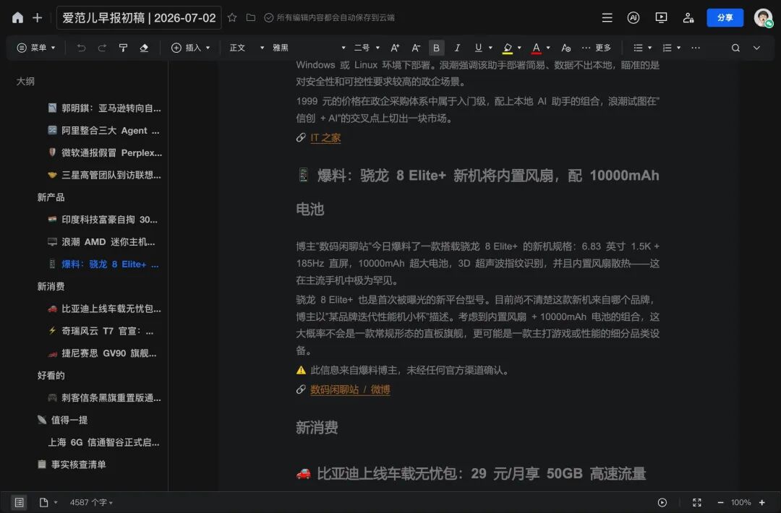Open the three-line header menu icon
This screenshot has width=781, height=513.
(x=607, y=17)
